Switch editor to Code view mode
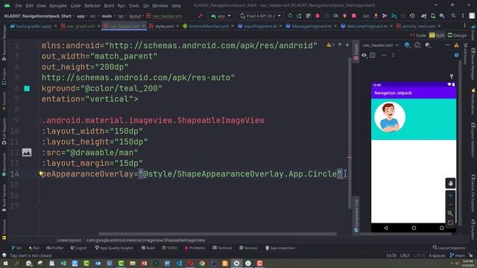The height and width of the screenshot is (268, 477). (x=418, y=36)
